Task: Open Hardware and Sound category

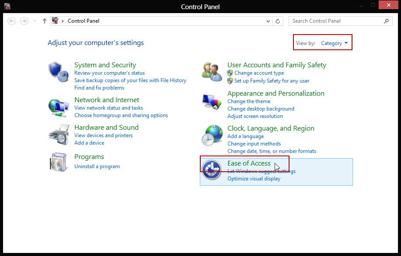Action: (106, 128)
